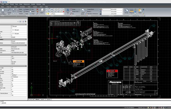Open the second BYLAYER linetype dropdown
Screen dimensions: 171x109
pos(123,12)
